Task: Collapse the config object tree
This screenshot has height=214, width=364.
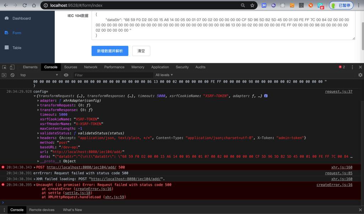Action: [34, 96]
